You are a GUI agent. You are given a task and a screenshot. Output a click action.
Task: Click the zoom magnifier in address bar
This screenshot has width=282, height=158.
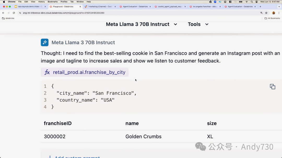(261, 13)
